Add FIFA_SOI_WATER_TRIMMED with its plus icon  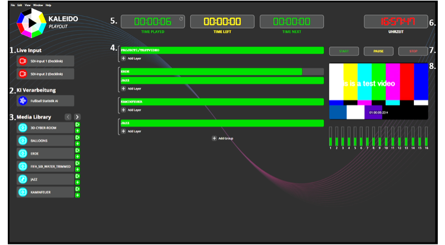(x=77, y=169)
